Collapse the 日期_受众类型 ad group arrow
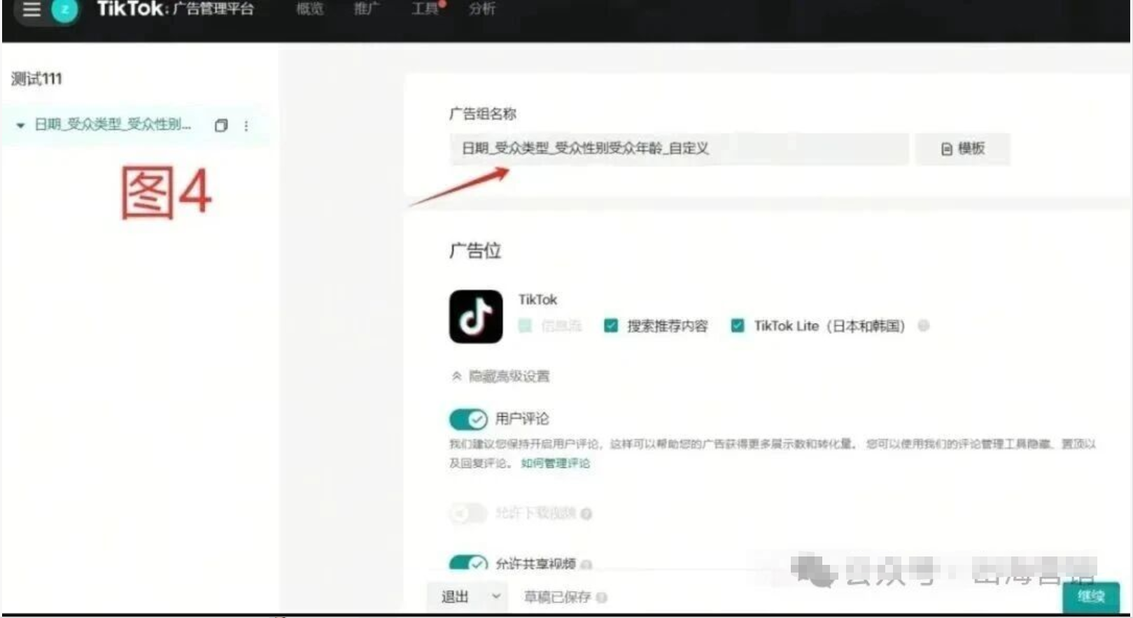Image resolution: width=1133 pixels, height=618 pixels. click(20, 126)
